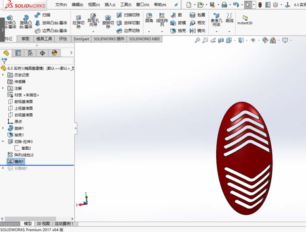306x232 pixels.
Task: Open the DisplayManager color ball tab
Action: tap(55, 53)
